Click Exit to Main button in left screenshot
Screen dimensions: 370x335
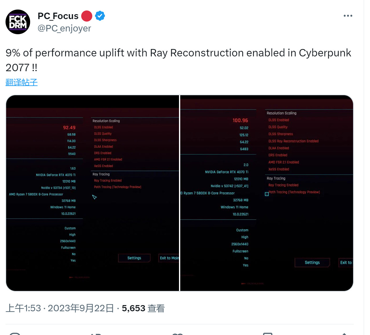(x=169, y=258)
